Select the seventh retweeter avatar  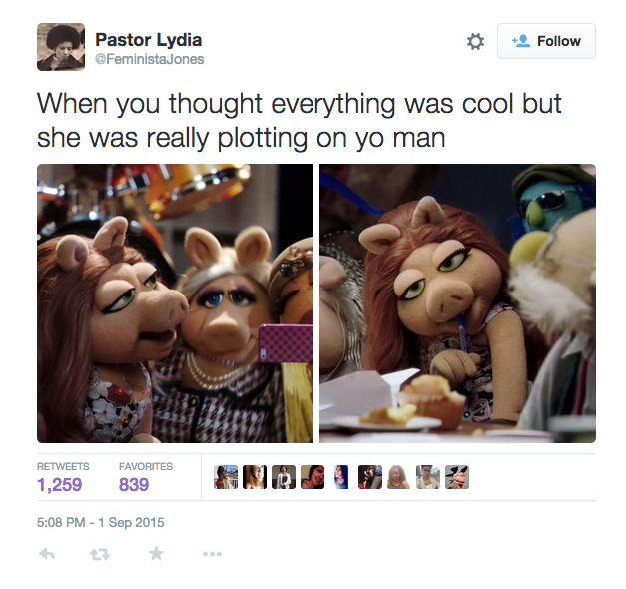click(x=398, y=477)
